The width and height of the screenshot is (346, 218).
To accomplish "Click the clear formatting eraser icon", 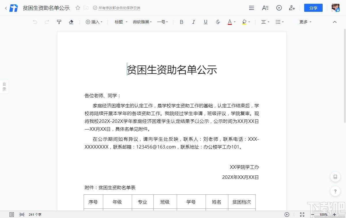I will [x=71, y=22].
